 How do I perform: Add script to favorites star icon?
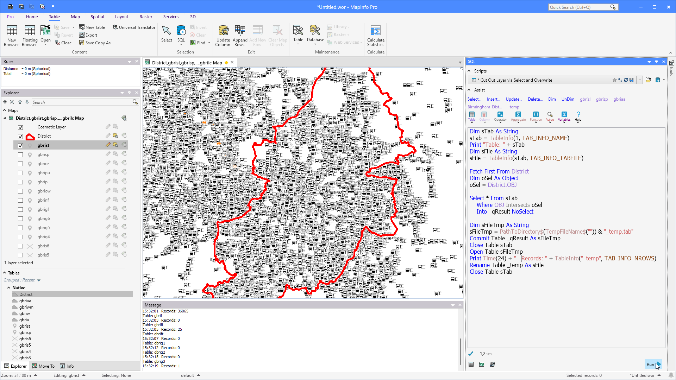click(x=614, y=80)
